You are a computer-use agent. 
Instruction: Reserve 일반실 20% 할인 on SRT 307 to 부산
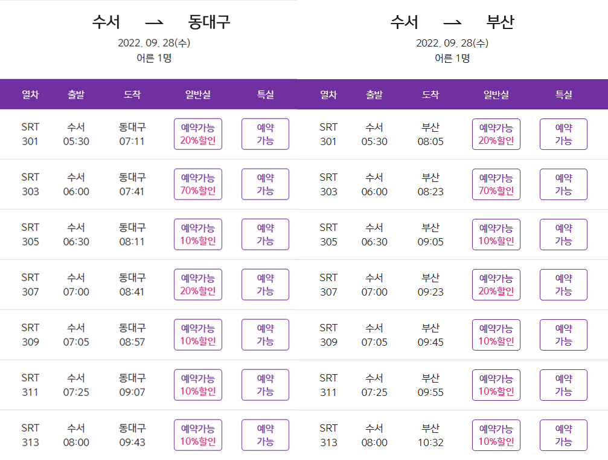click(x=496, y=284)
